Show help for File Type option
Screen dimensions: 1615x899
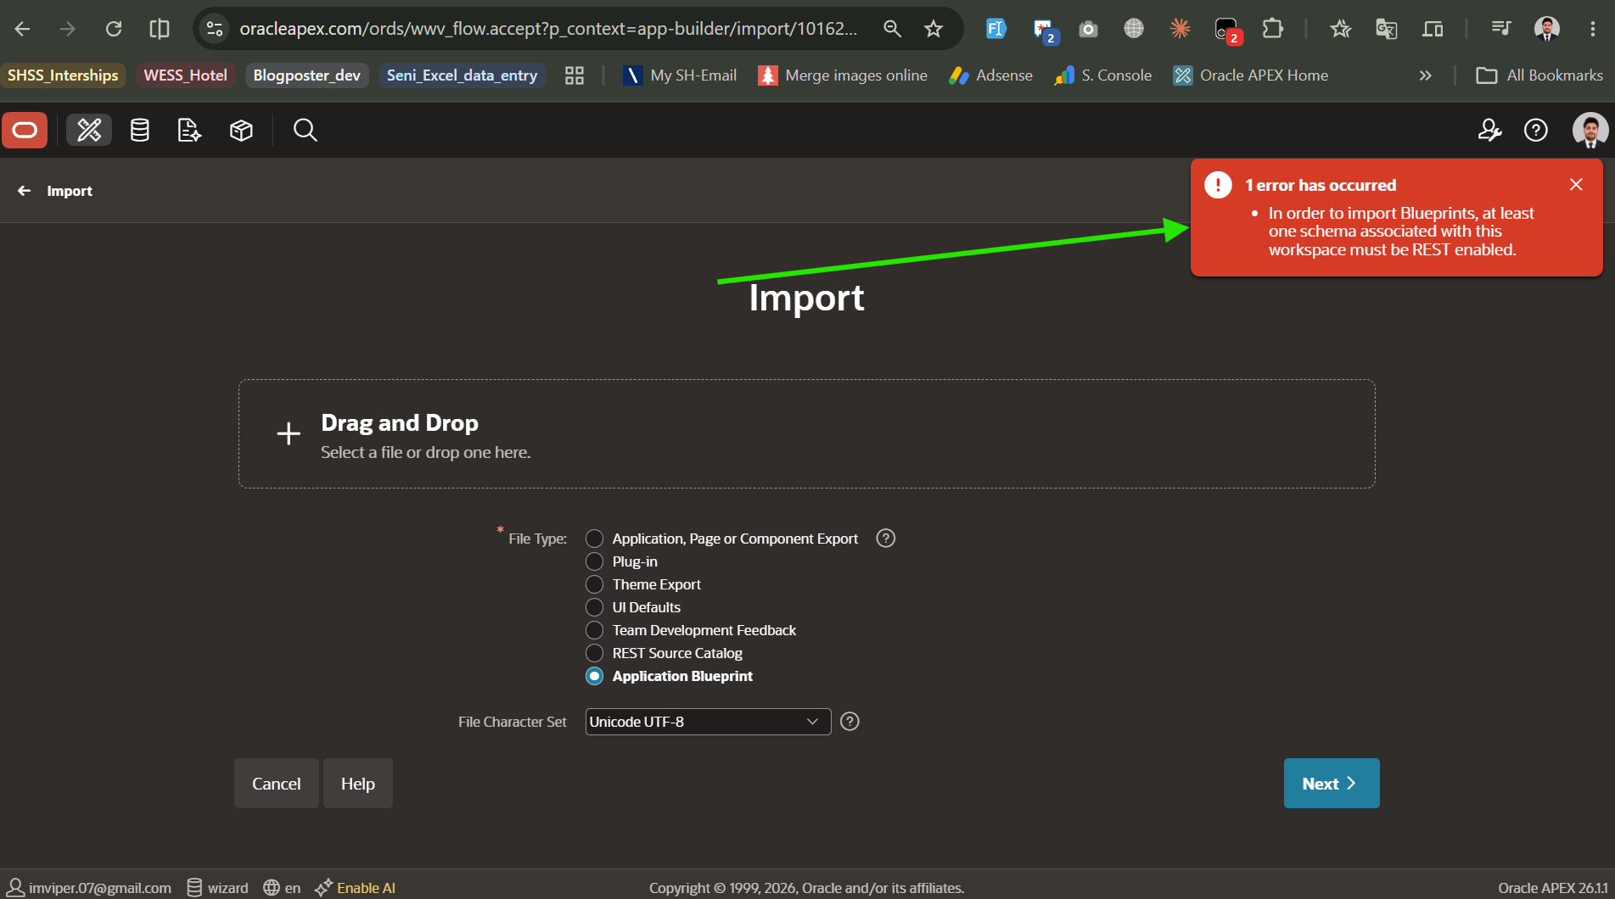[886, 538]
